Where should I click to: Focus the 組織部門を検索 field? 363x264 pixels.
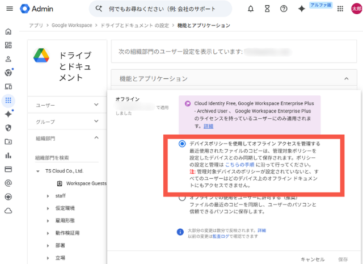67,158
